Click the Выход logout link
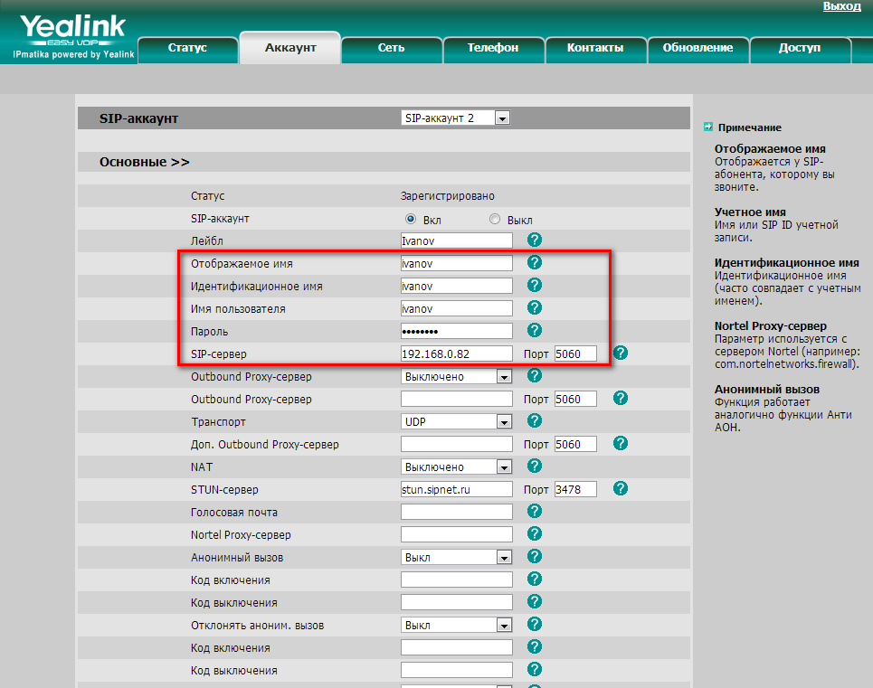The height and width of the screenshot is (688, 873). tap(840, 6)
